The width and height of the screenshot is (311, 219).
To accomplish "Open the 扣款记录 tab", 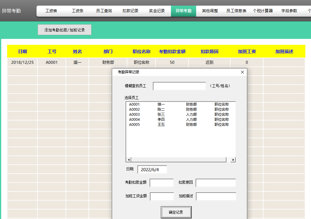I will [x=130, y=11].
